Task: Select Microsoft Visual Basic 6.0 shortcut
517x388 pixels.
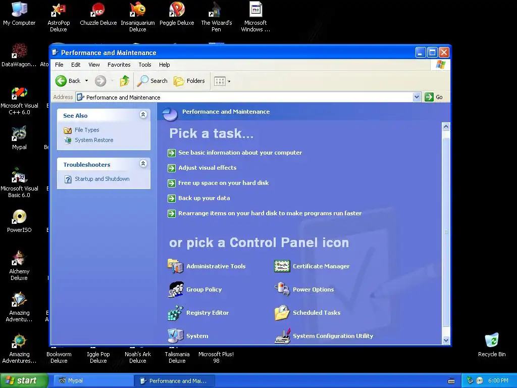Action: click(19, 183)
